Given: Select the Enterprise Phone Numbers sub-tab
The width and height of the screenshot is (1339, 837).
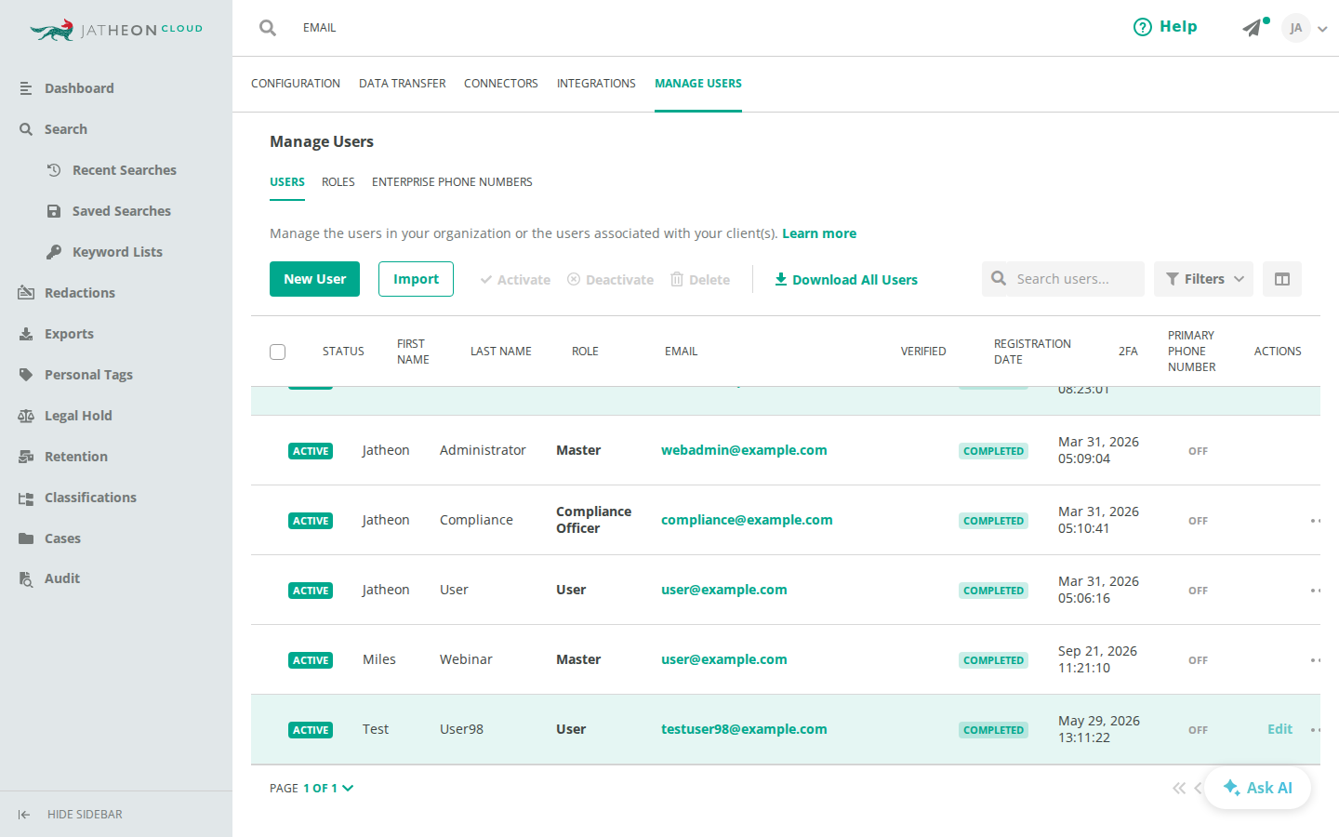Looking at the screenshot, I should coord(452,182).
